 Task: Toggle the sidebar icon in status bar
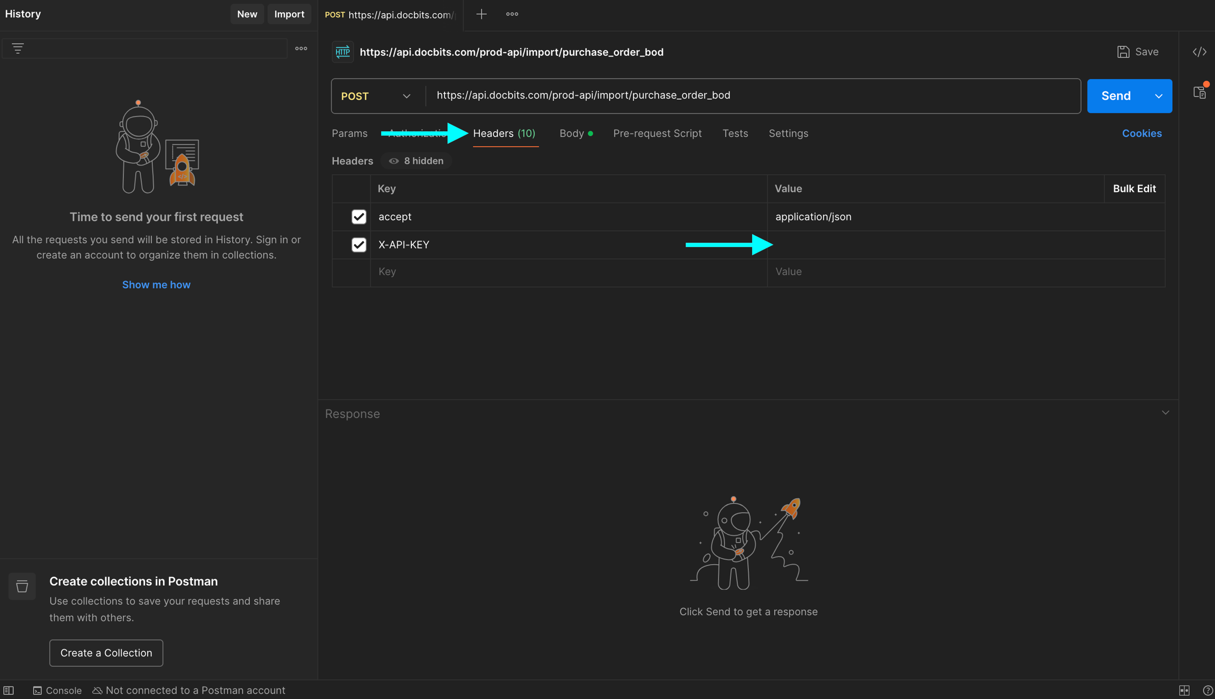pyautogui.click(x=9, y=690)
